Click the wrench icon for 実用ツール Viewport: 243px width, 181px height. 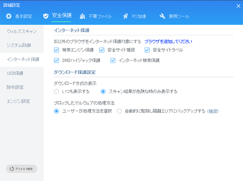click(162, 17)
